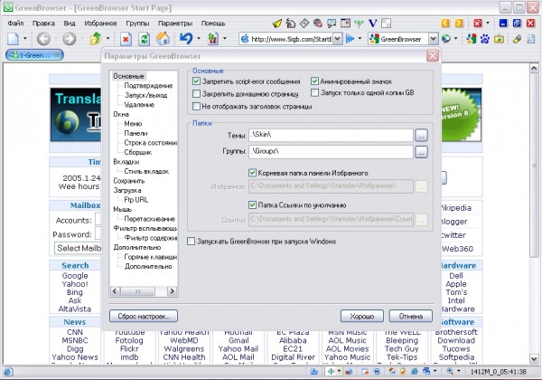Open dropdown arrow next to Undo icon
Image resolution: width=542 pixels, height=380 pixels.
(x=199, y=38)
